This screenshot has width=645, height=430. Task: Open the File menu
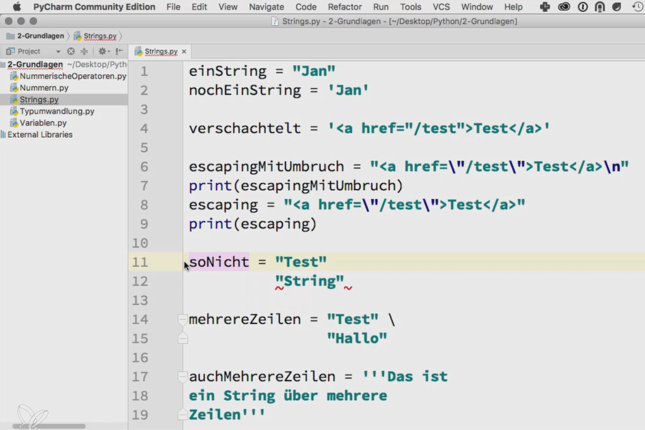(174, 7)
